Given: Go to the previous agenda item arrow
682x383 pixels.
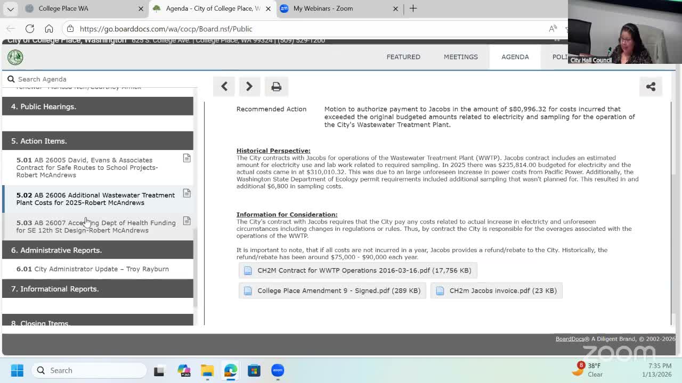Looking at the screenshot, I should tap(224, 86).
